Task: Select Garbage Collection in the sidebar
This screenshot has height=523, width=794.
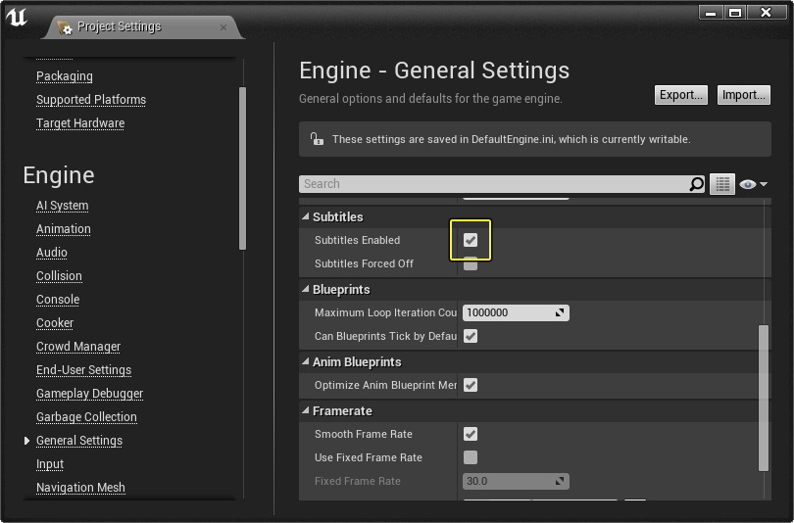Action: point(86,417)
